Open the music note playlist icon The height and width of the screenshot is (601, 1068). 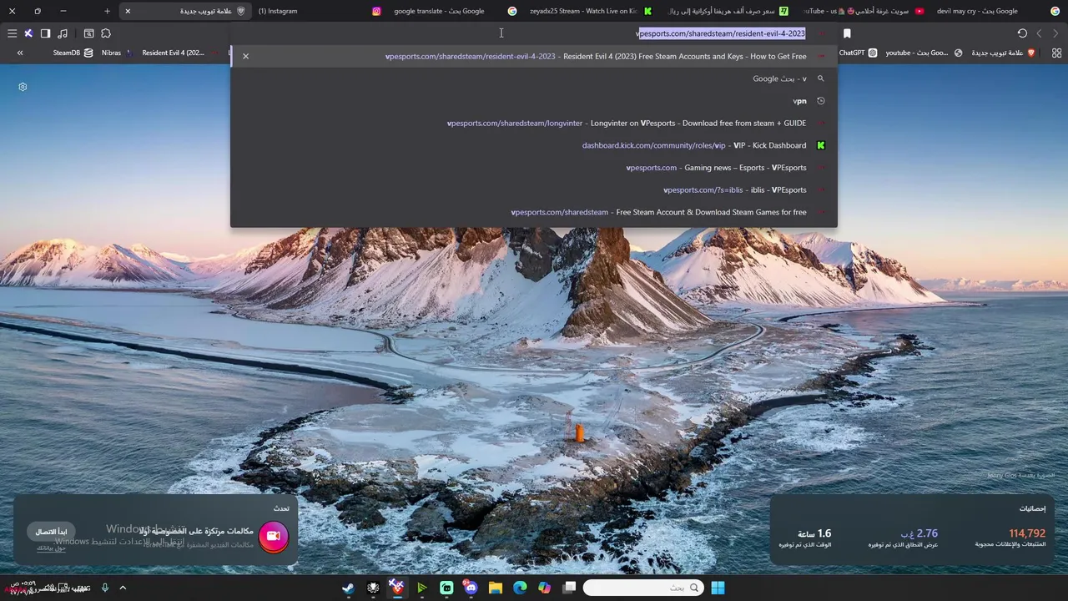(63, 33)
